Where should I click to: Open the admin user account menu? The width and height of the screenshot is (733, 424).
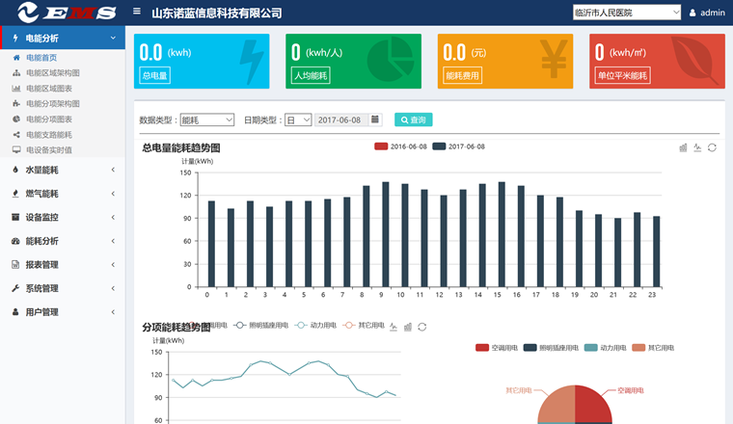(x=707, y=13)
